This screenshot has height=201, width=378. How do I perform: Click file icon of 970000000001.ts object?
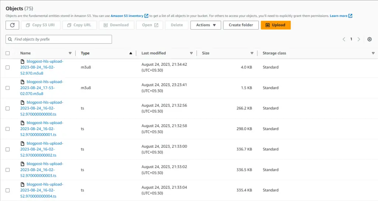pyautogui.click(x=23, y=123)
